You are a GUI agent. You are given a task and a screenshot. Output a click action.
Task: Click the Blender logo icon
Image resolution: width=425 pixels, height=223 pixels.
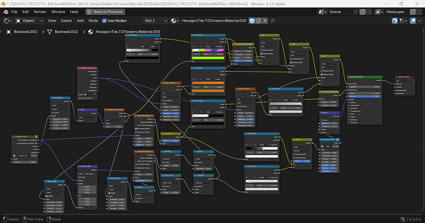click(6, 12)
